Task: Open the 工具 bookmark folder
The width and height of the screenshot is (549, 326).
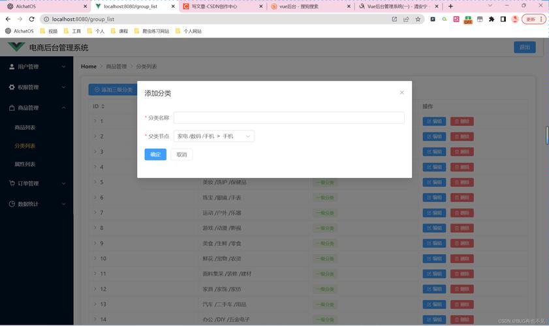Action: tap(72, 31)
